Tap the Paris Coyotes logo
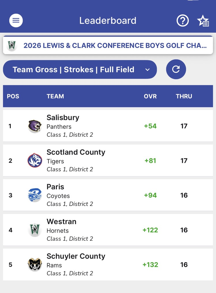The height and width of the screenshot is (293, 216). [35, 195]
